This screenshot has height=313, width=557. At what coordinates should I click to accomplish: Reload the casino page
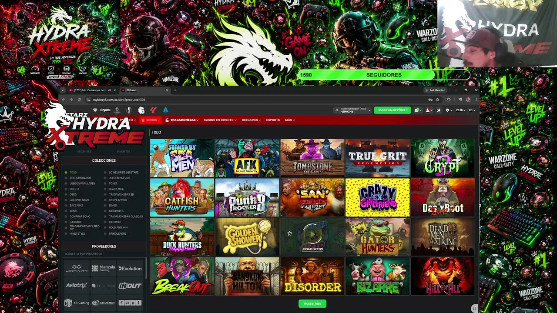coord(79,100)
